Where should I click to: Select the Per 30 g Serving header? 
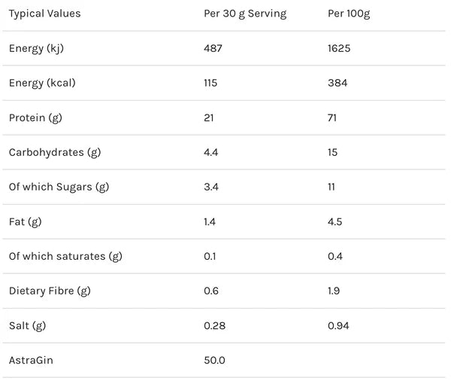(x=244, y=14)
